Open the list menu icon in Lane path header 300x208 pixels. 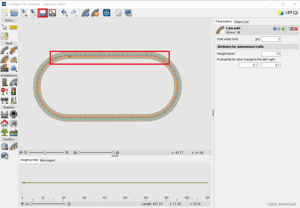coord(292,29)
